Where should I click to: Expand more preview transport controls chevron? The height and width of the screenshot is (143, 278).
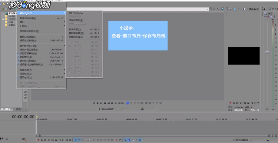click(258, 103)
